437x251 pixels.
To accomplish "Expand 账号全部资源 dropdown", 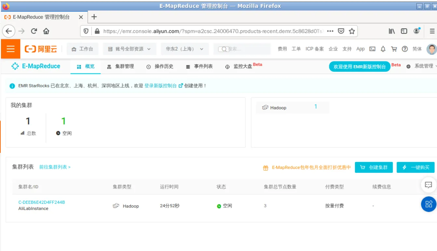I will coord(130,49).
